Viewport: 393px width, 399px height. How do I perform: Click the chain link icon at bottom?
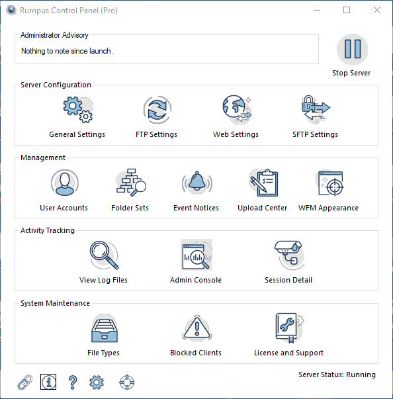click(x=25, y=382)
